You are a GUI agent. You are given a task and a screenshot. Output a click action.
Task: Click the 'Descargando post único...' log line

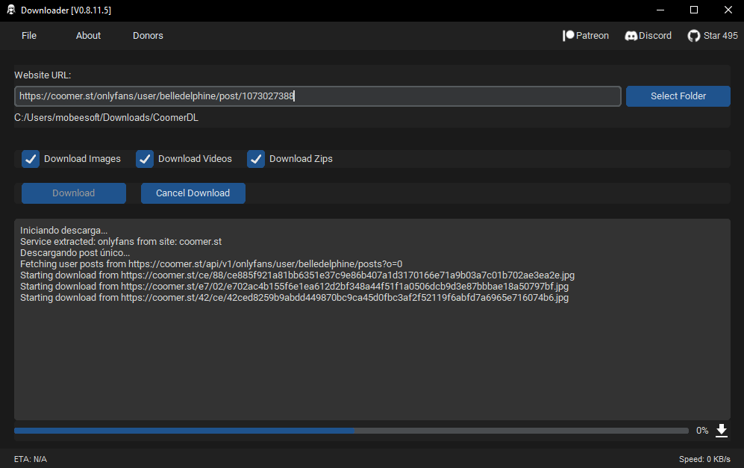pos(75,253)
